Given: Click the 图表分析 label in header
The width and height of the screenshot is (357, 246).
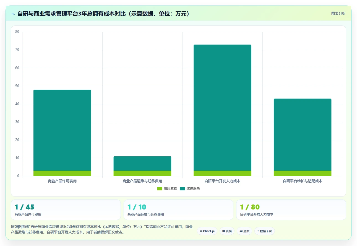Looking at the screenshot, I should (x=338, y=13).
